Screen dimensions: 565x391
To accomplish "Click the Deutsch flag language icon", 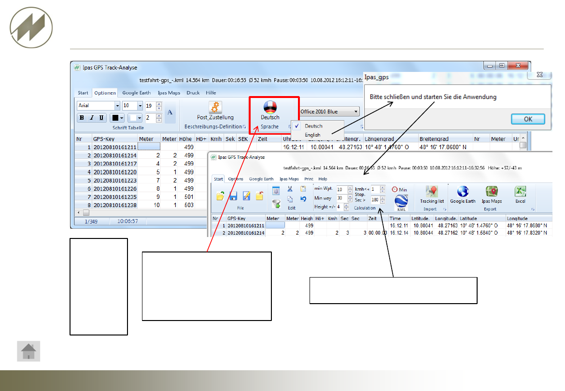I will 270,107.
